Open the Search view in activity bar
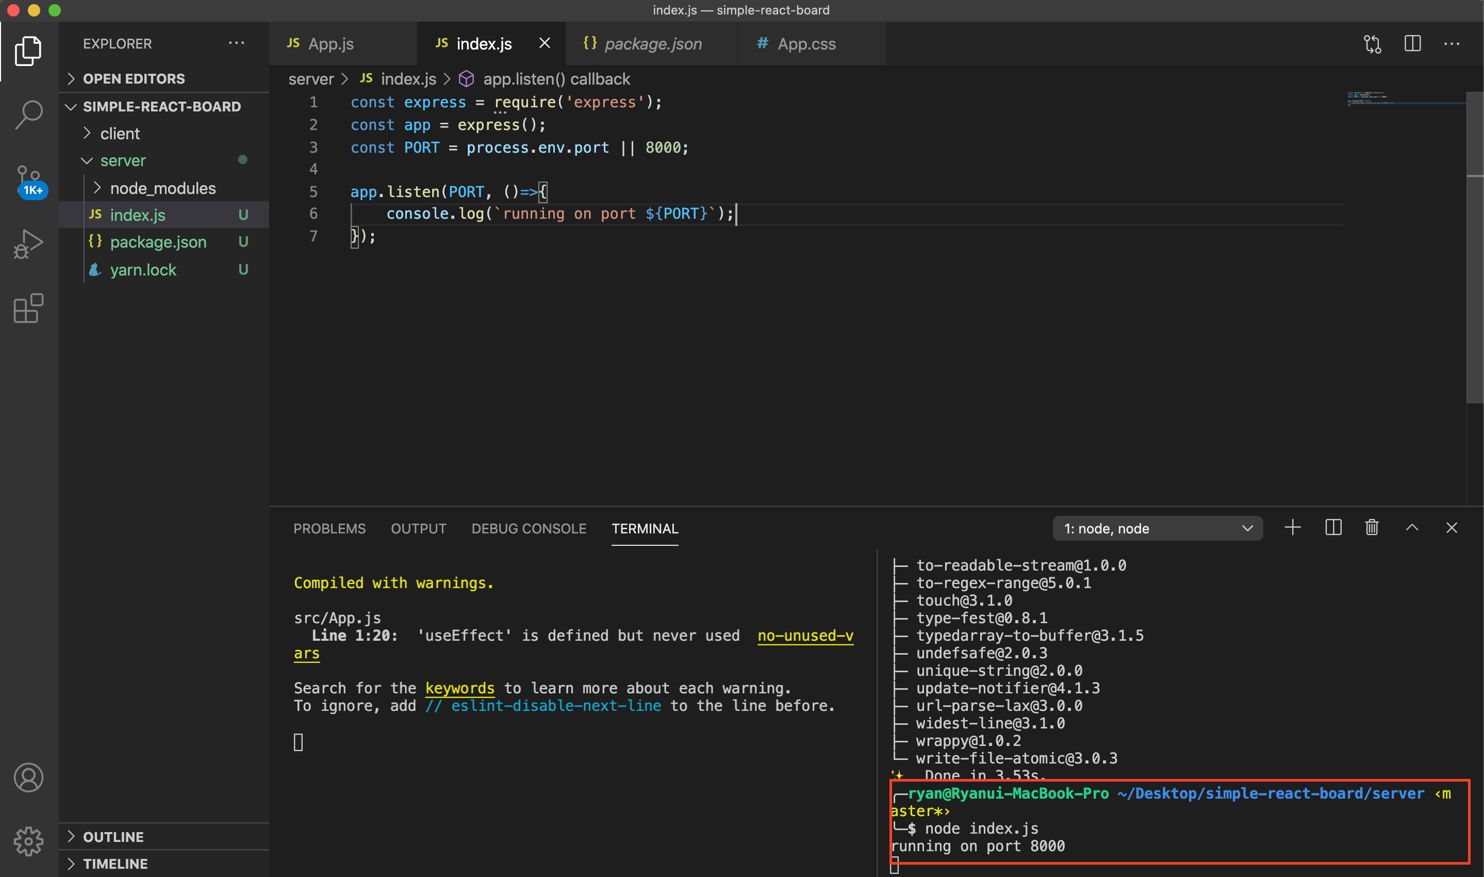 (28, 113)
